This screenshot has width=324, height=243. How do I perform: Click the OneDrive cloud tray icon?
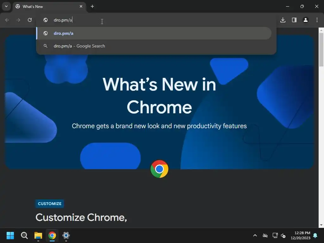click(x=265, y=235)
